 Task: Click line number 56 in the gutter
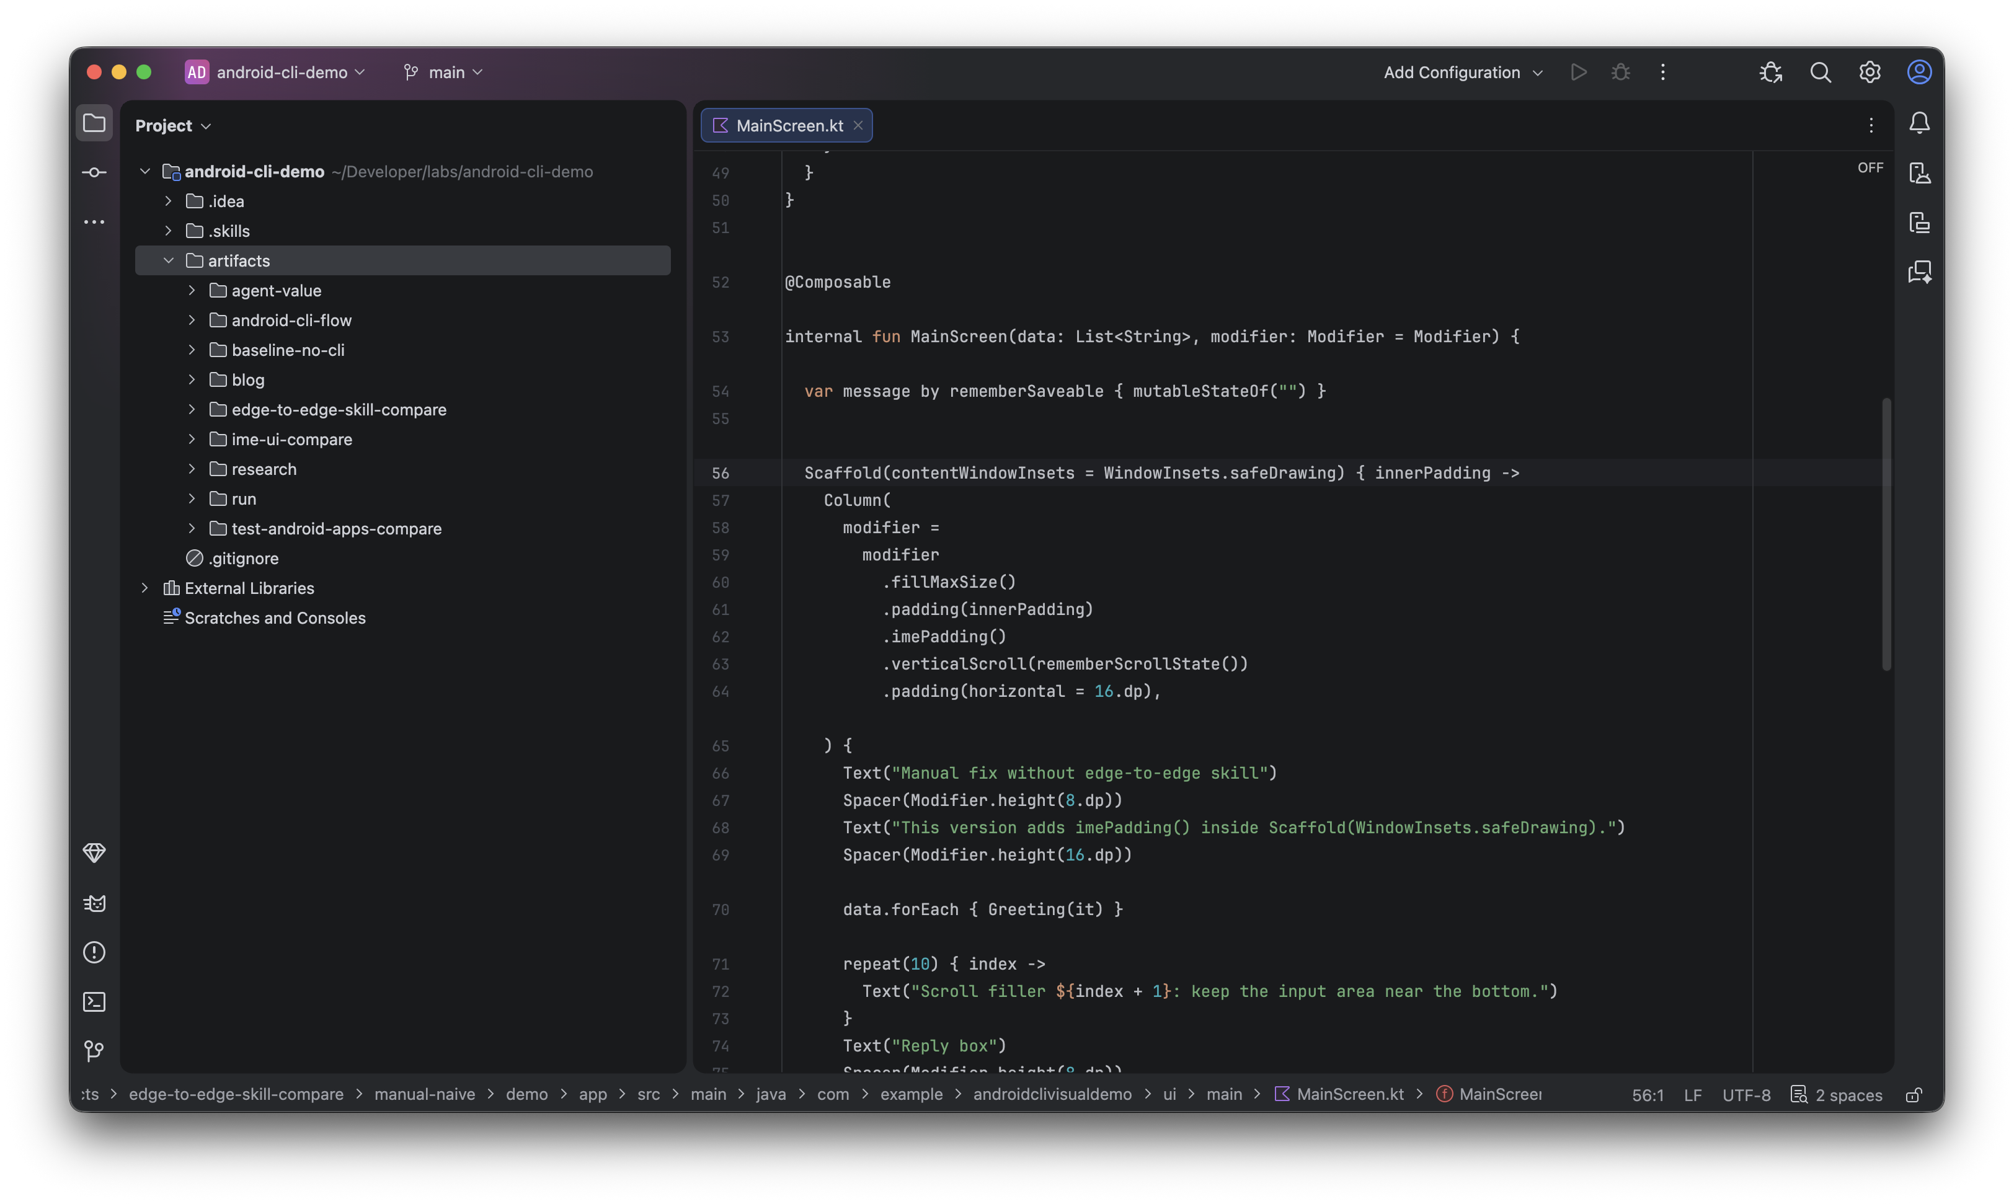click(x=721, y=473)
